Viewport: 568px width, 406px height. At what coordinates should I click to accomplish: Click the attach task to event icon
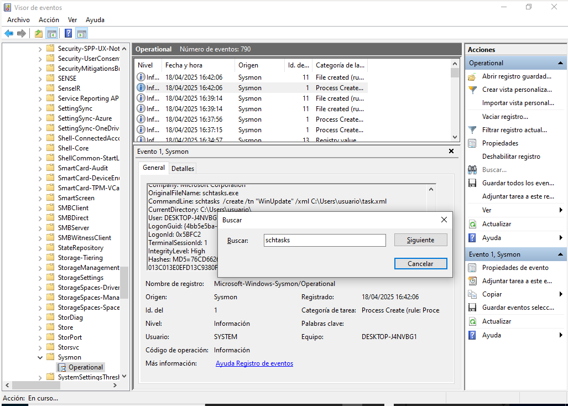tap(472, 281)
